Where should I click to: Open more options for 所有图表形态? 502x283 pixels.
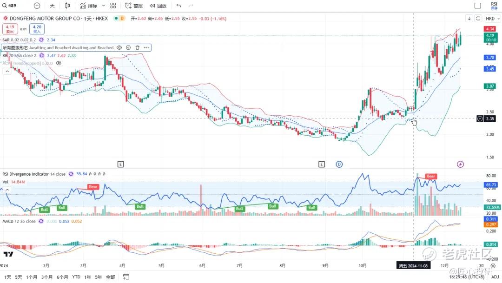tap(146, 48)
